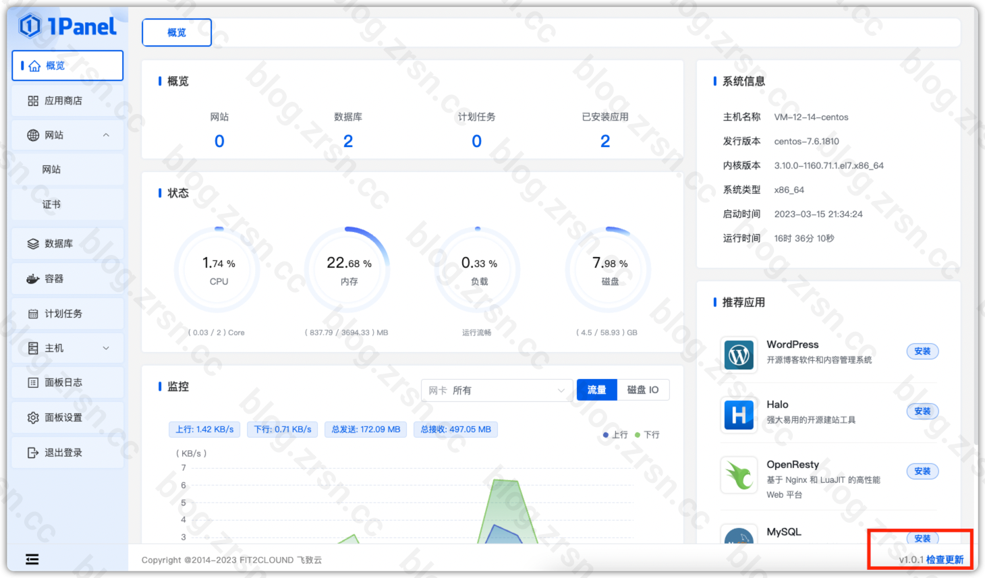
Task: Open 应用商店 menu item
Action: coord(67,100)
